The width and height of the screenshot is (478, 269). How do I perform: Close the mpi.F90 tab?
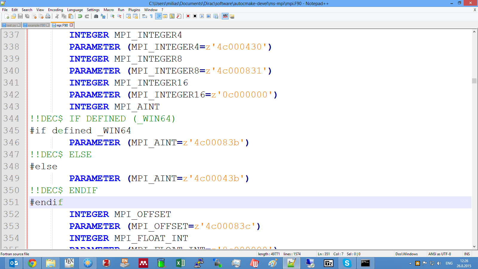(71, 25)
